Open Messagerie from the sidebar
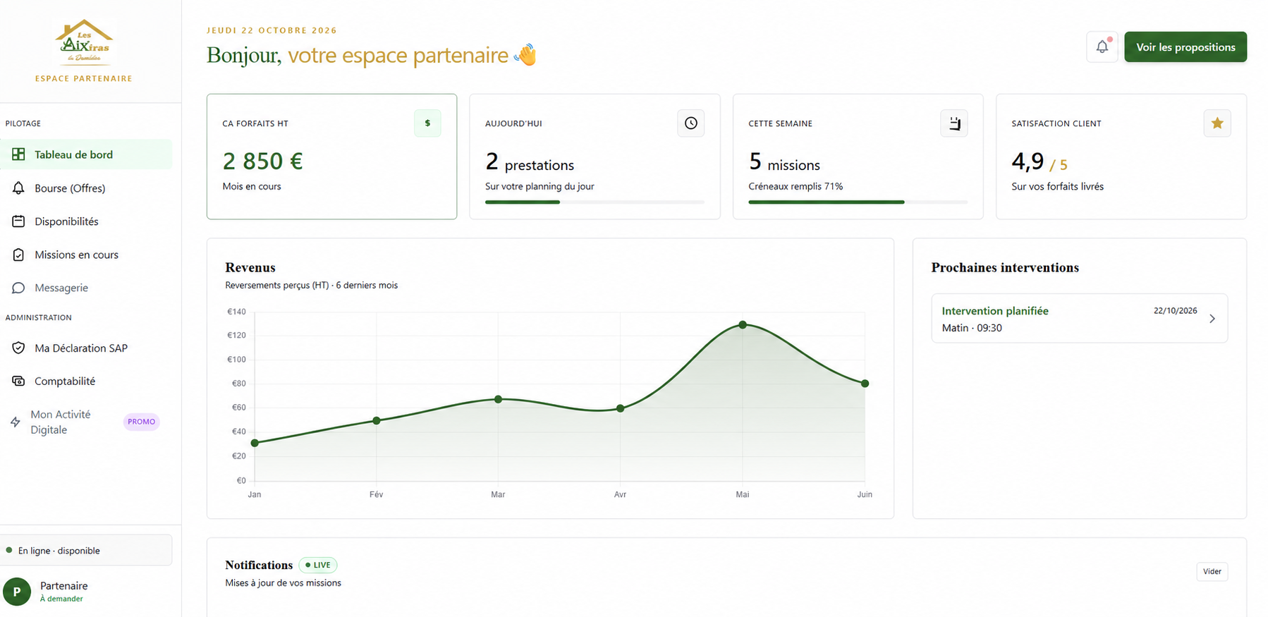1268x617 pixels. coord(86,288)
